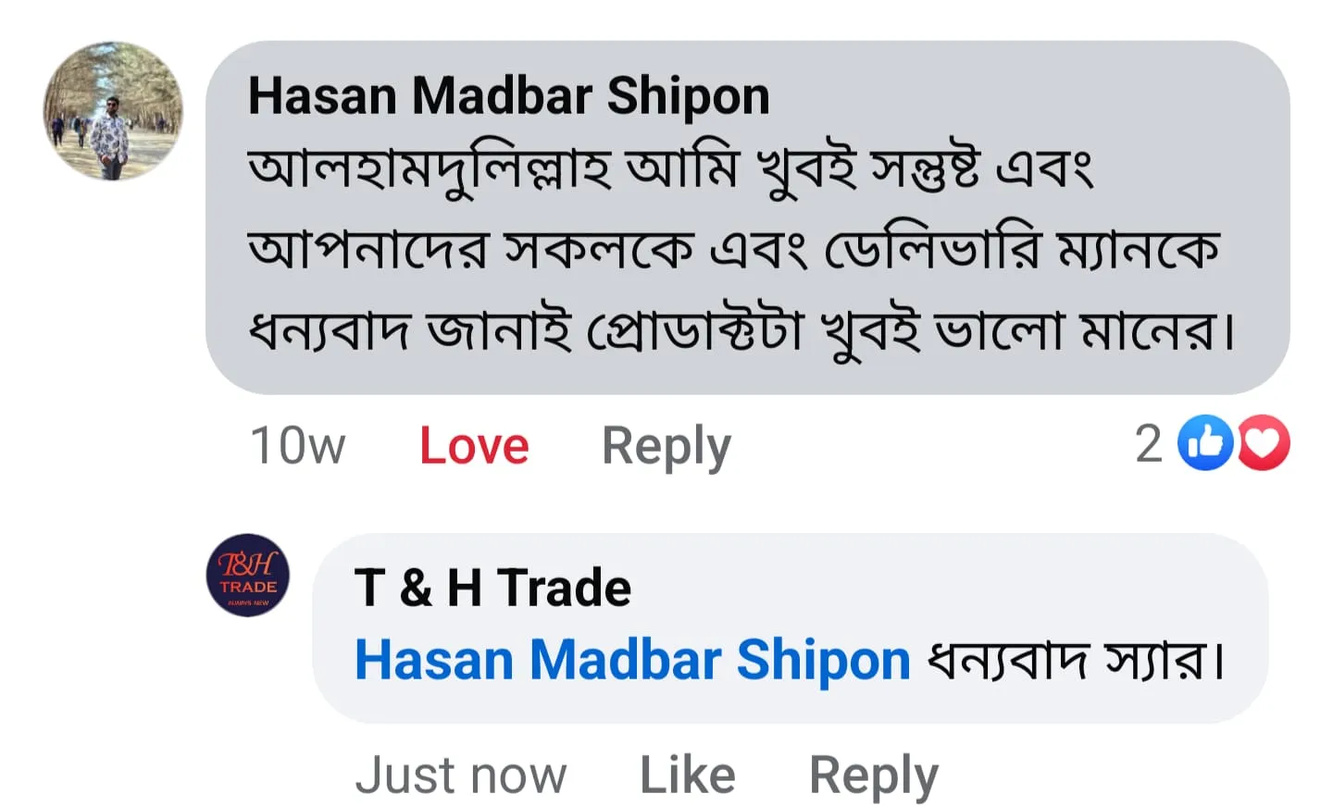Viewport: 1333px width, 806px height.
Task: Click the blue thumbs-up reaction icon
Action: pyautogui.click(x=1204, y=443)
